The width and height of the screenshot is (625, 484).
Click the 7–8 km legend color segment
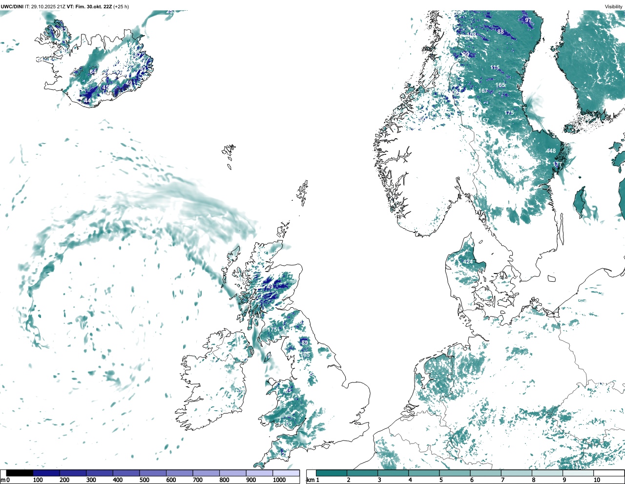[x=516, y=473]
